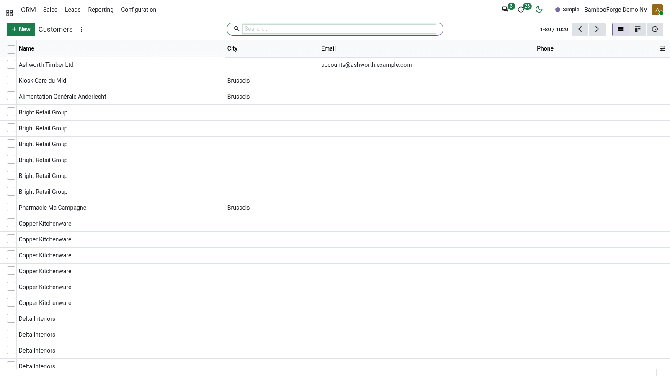
Task: Select the Ashworth Timber Ltd checkbox
Action: [11, 64]
